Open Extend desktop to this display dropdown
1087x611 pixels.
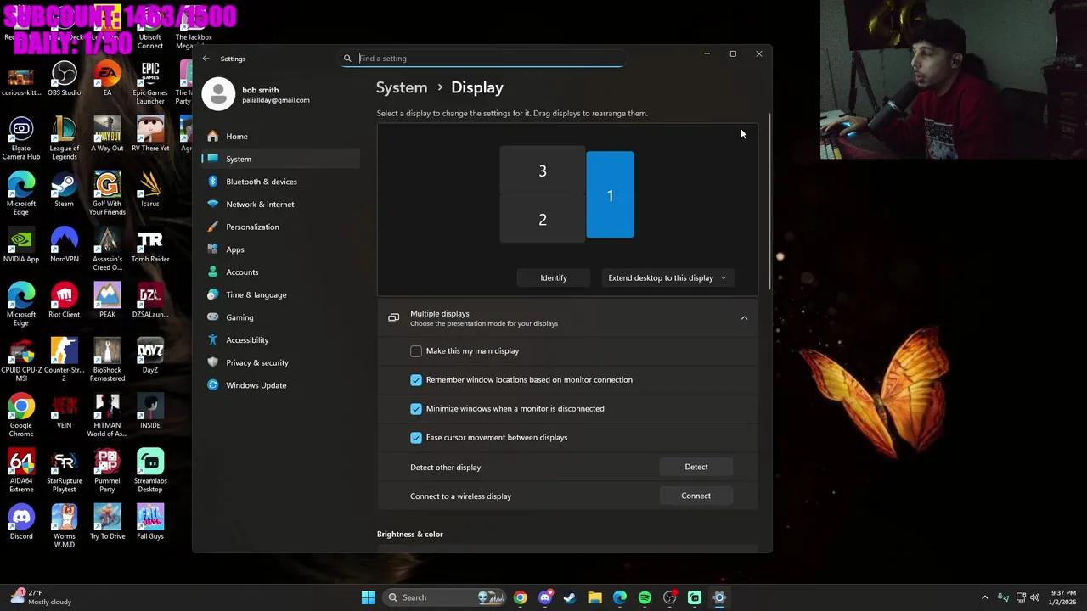[667, 277]
